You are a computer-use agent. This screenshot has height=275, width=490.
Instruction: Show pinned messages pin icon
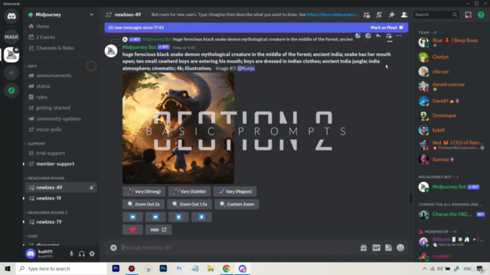pyautogui.click(x=391, y=15)
